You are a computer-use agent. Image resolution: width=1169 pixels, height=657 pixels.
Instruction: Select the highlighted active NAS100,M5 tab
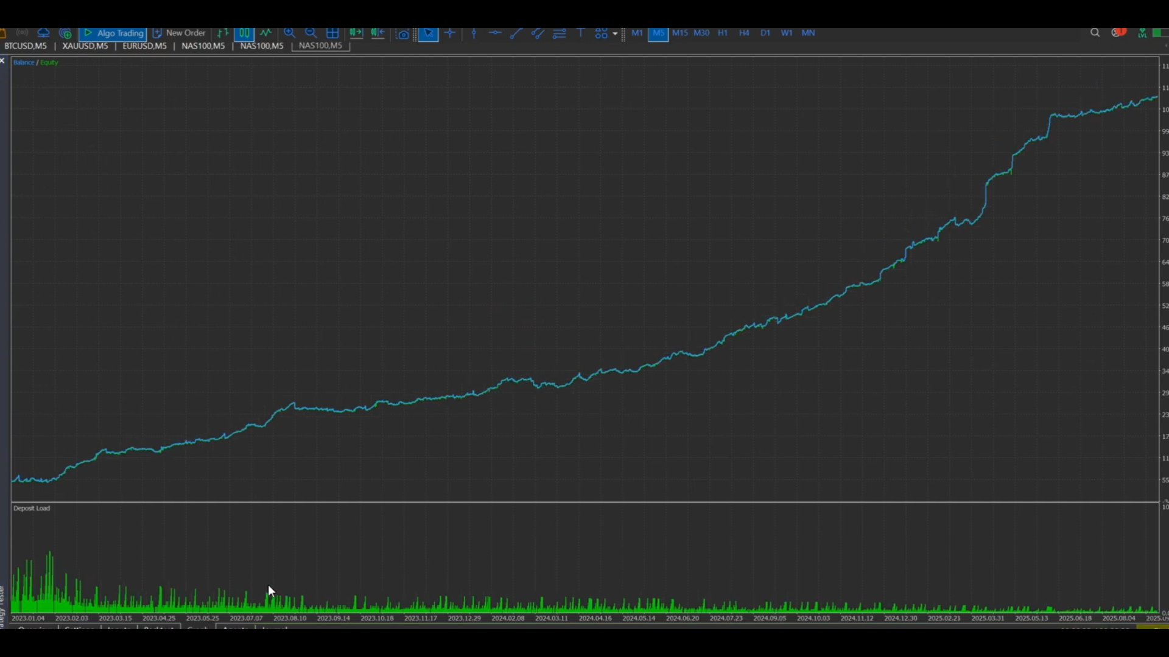pyautogui.click(x=321, y=46)
